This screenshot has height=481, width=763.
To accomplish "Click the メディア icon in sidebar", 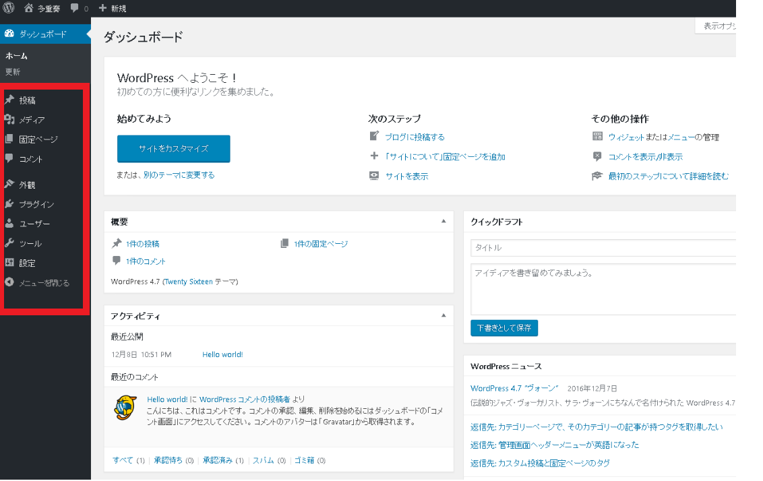I will click(x=9, y=119).
